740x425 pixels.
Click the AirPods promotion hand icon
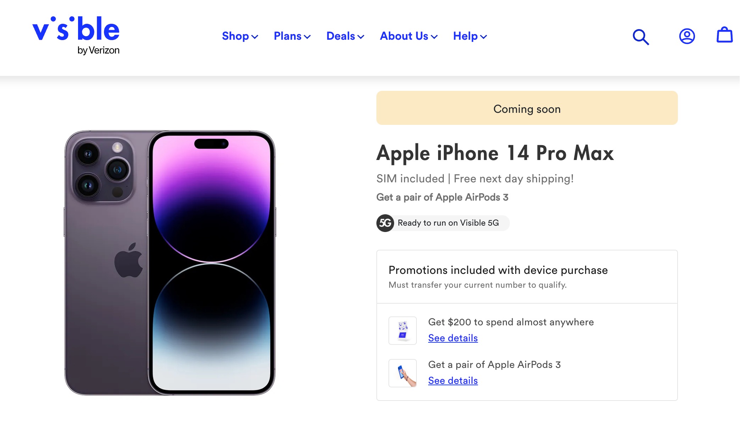point(403,373)
